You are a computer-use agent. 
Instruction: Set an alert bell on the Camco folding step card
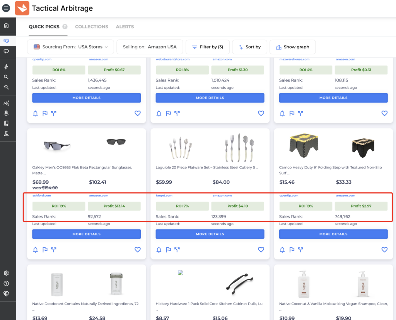282,250
